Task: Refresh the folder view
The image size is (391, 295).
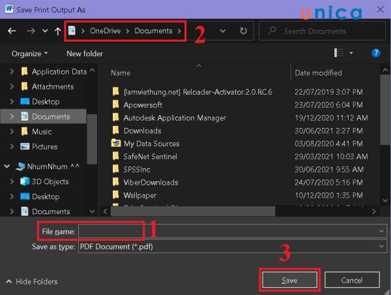Action: click(243, 31)
